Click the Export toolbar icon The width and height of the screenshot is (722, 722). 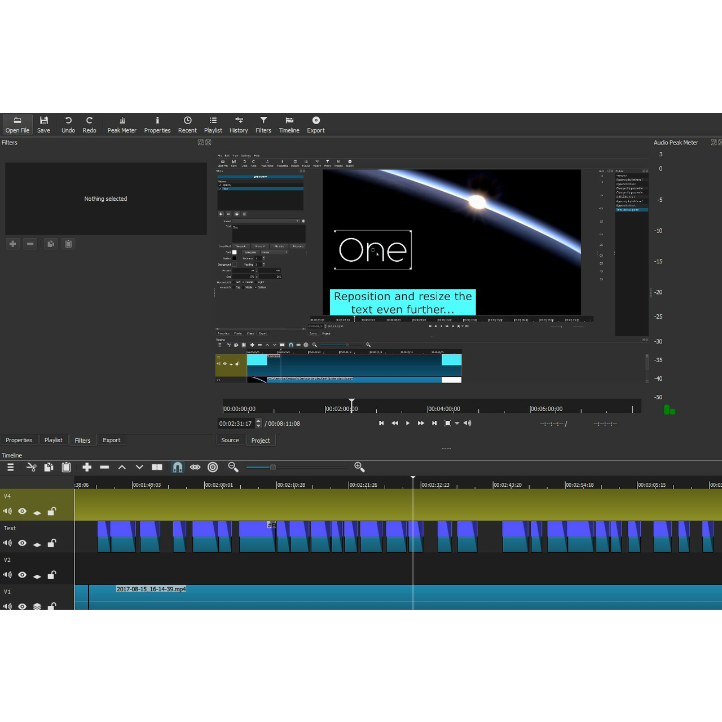point(315,124)
